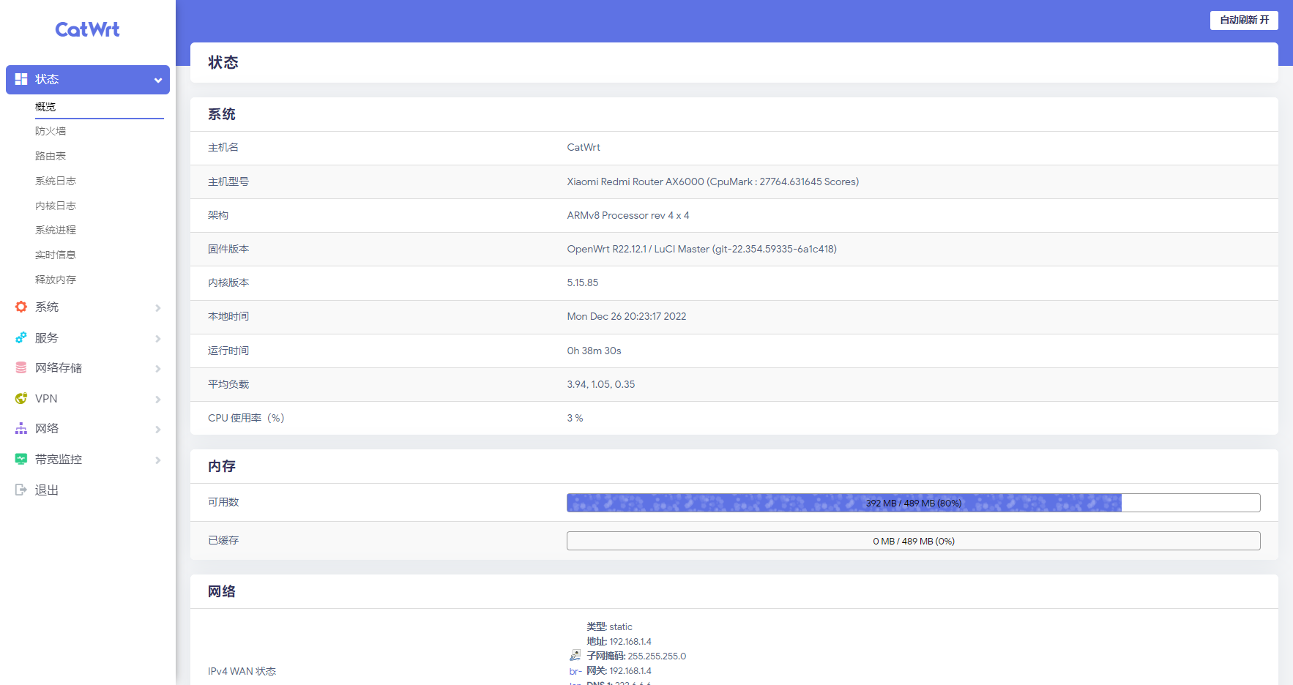This screenshot has height=685, width=1293.
Task: Switch to 系统日志 view
Action: tap(55, 181)
